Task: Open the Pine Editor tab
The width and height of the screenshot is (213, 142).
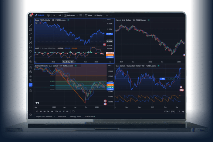Action: pyautogui.click(x=62, y=116)
